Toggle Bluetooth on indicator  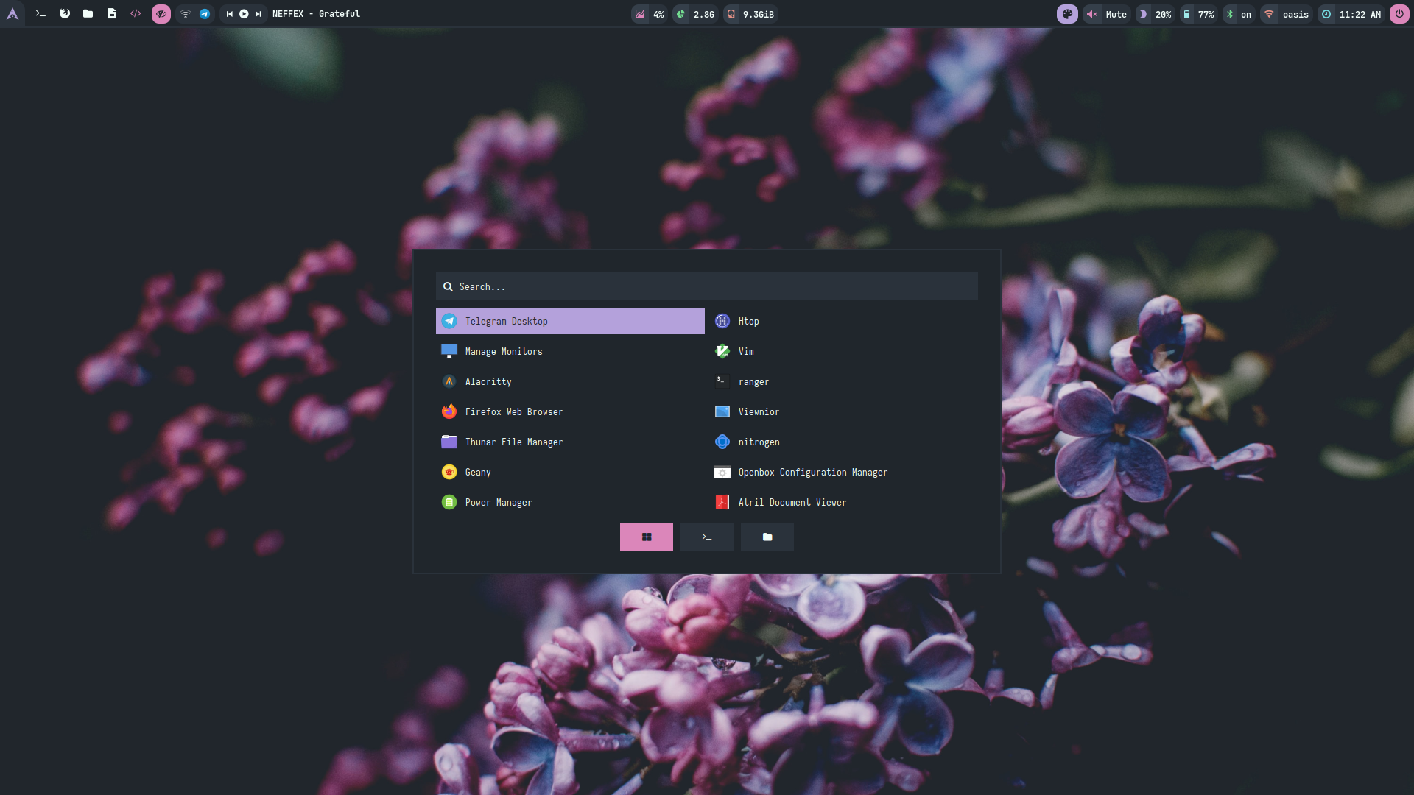point(1238,14)
